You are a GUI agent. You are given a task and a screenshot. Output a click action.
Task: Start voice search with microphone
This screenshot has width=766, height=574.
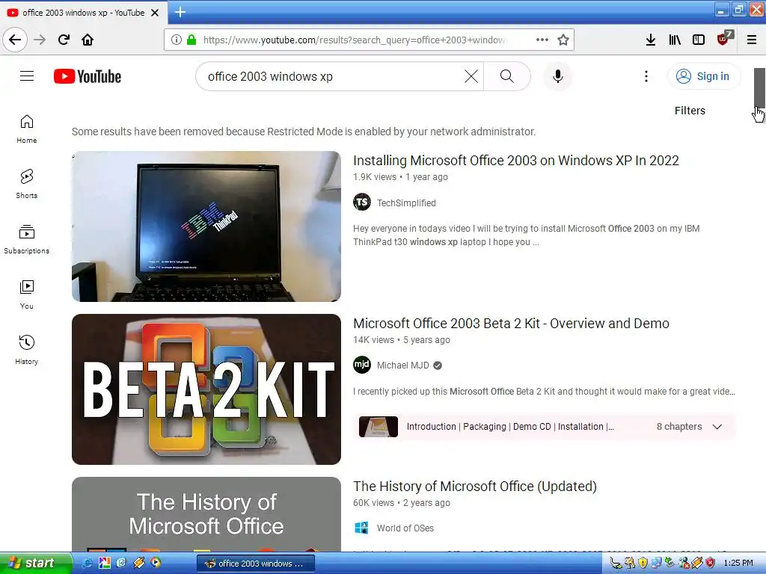point(557,77)
